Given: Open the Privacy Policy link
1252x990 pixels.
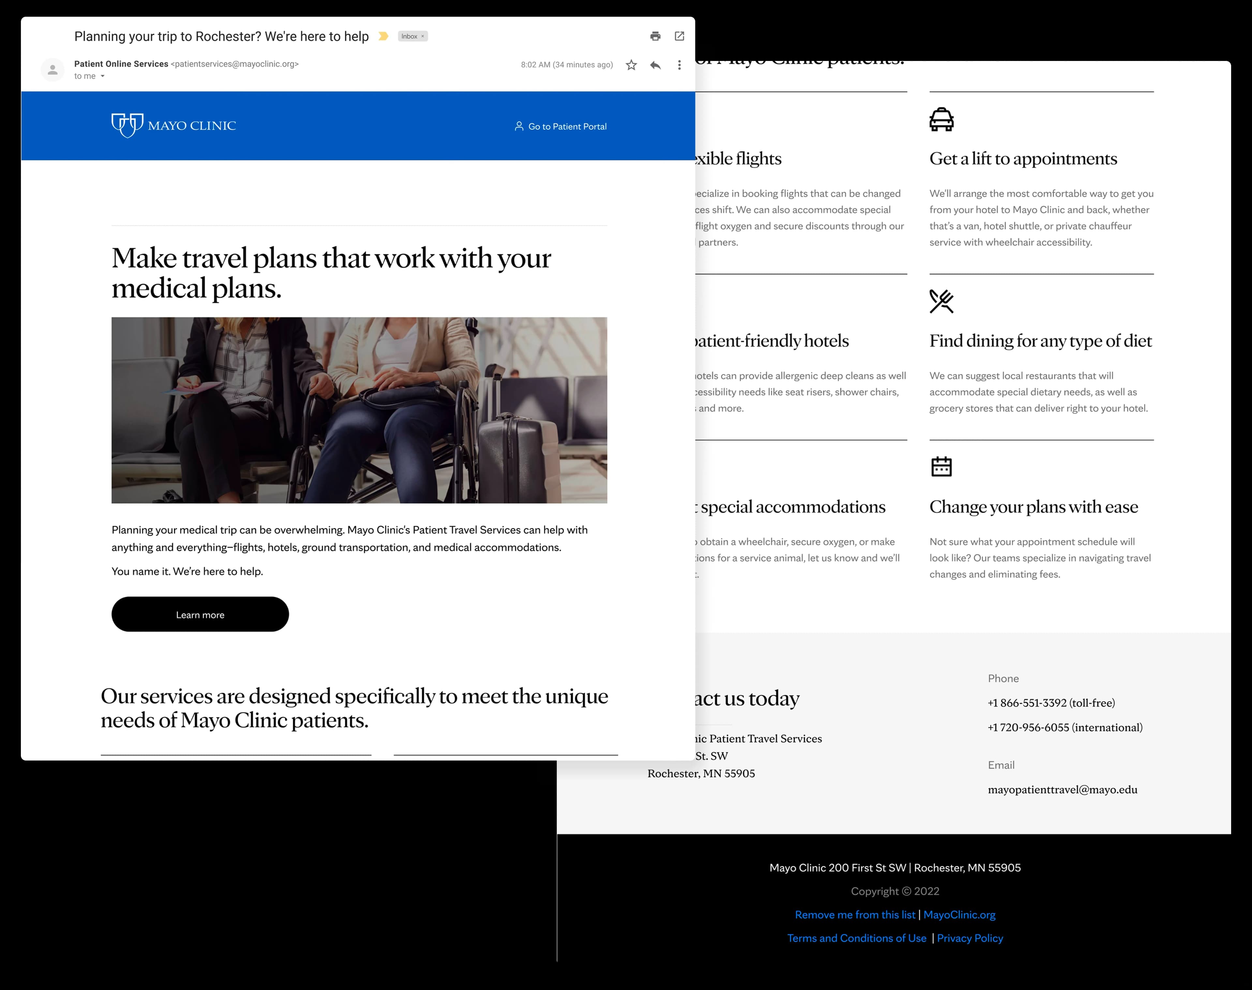Looking at the screenshot, I should click(x=970, y=938).
